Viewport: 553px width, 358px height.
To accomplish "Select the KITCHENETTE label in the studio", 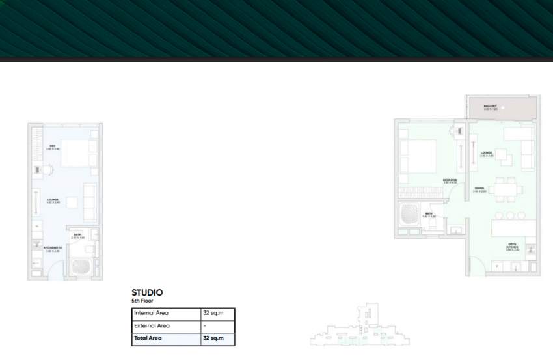I will click(x=53, y=249).
